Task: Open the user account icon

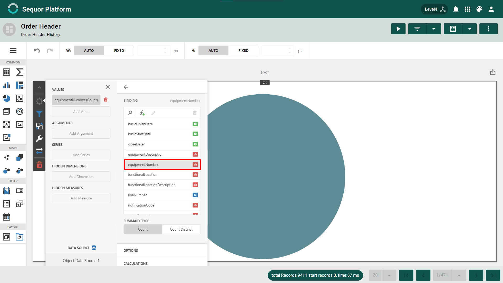Action: (x=491, y=9)
